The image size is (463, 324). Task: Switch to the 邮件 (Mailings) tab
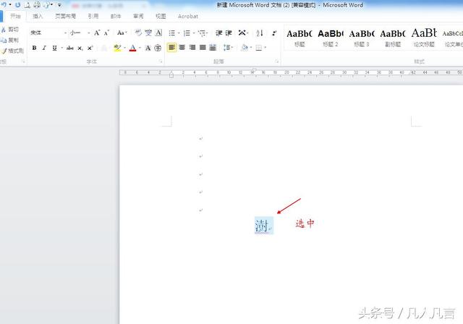(x=116, y=16)
